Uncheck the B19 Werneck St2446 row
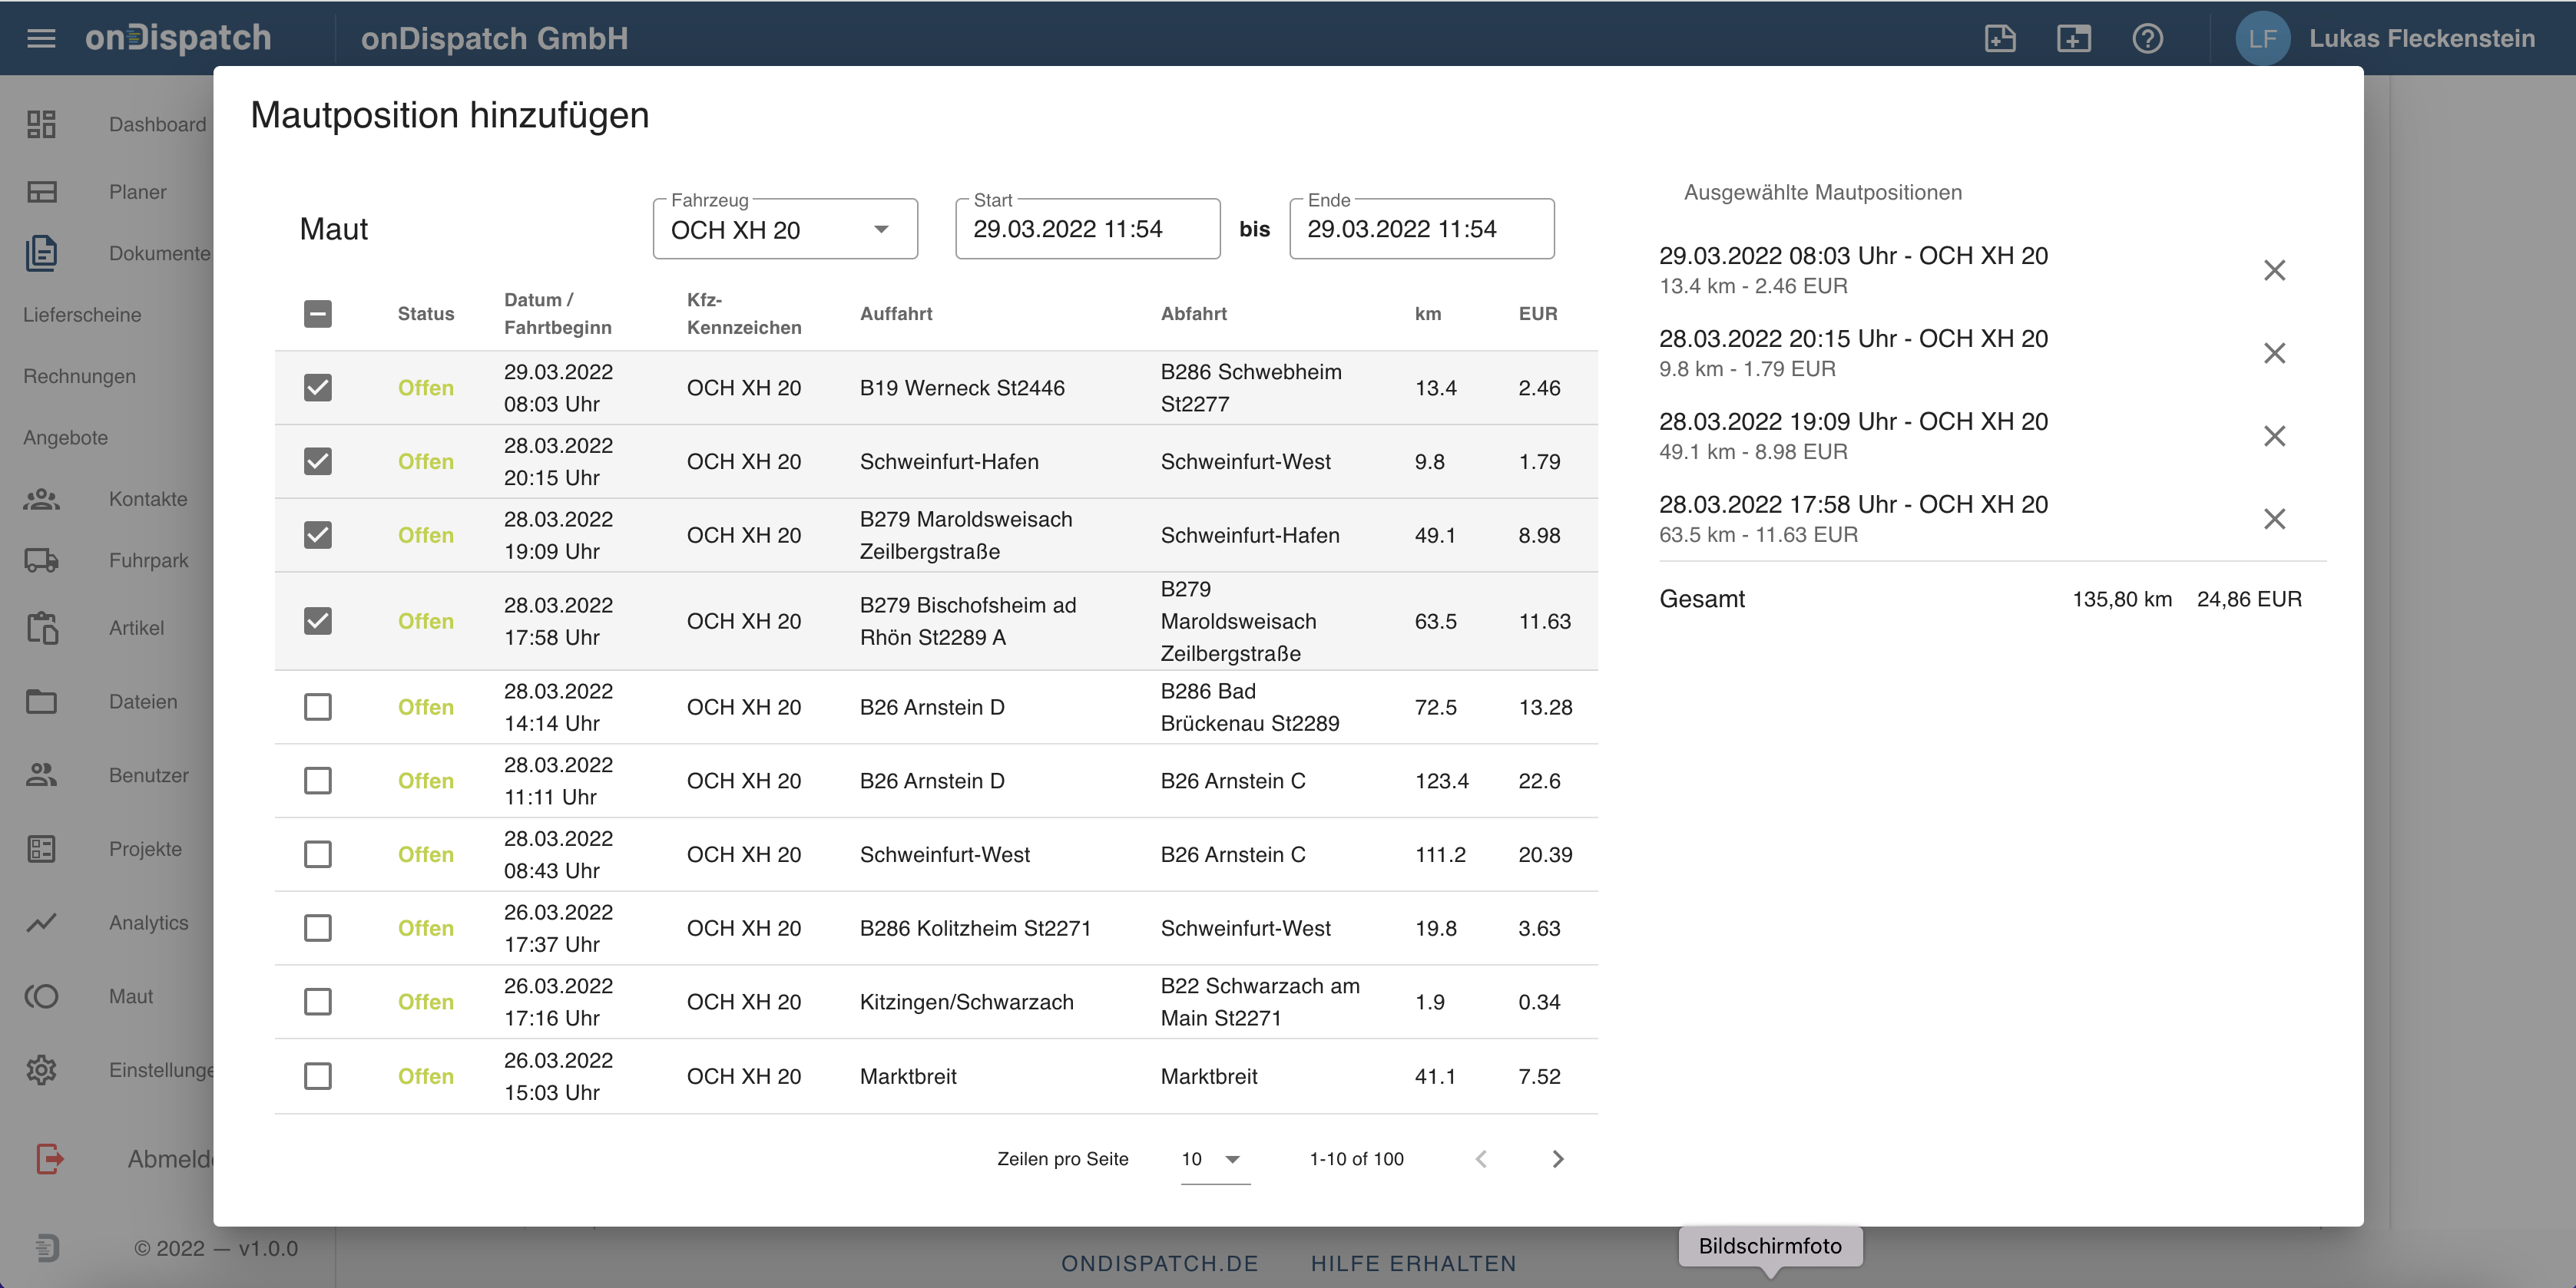2576x1288 pixels. pos(318,388)
